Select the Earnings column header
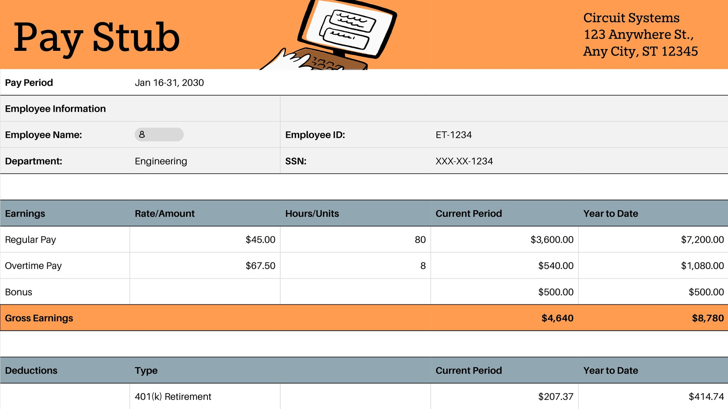Viewport: 728px width, 409px height. (65, 214)
